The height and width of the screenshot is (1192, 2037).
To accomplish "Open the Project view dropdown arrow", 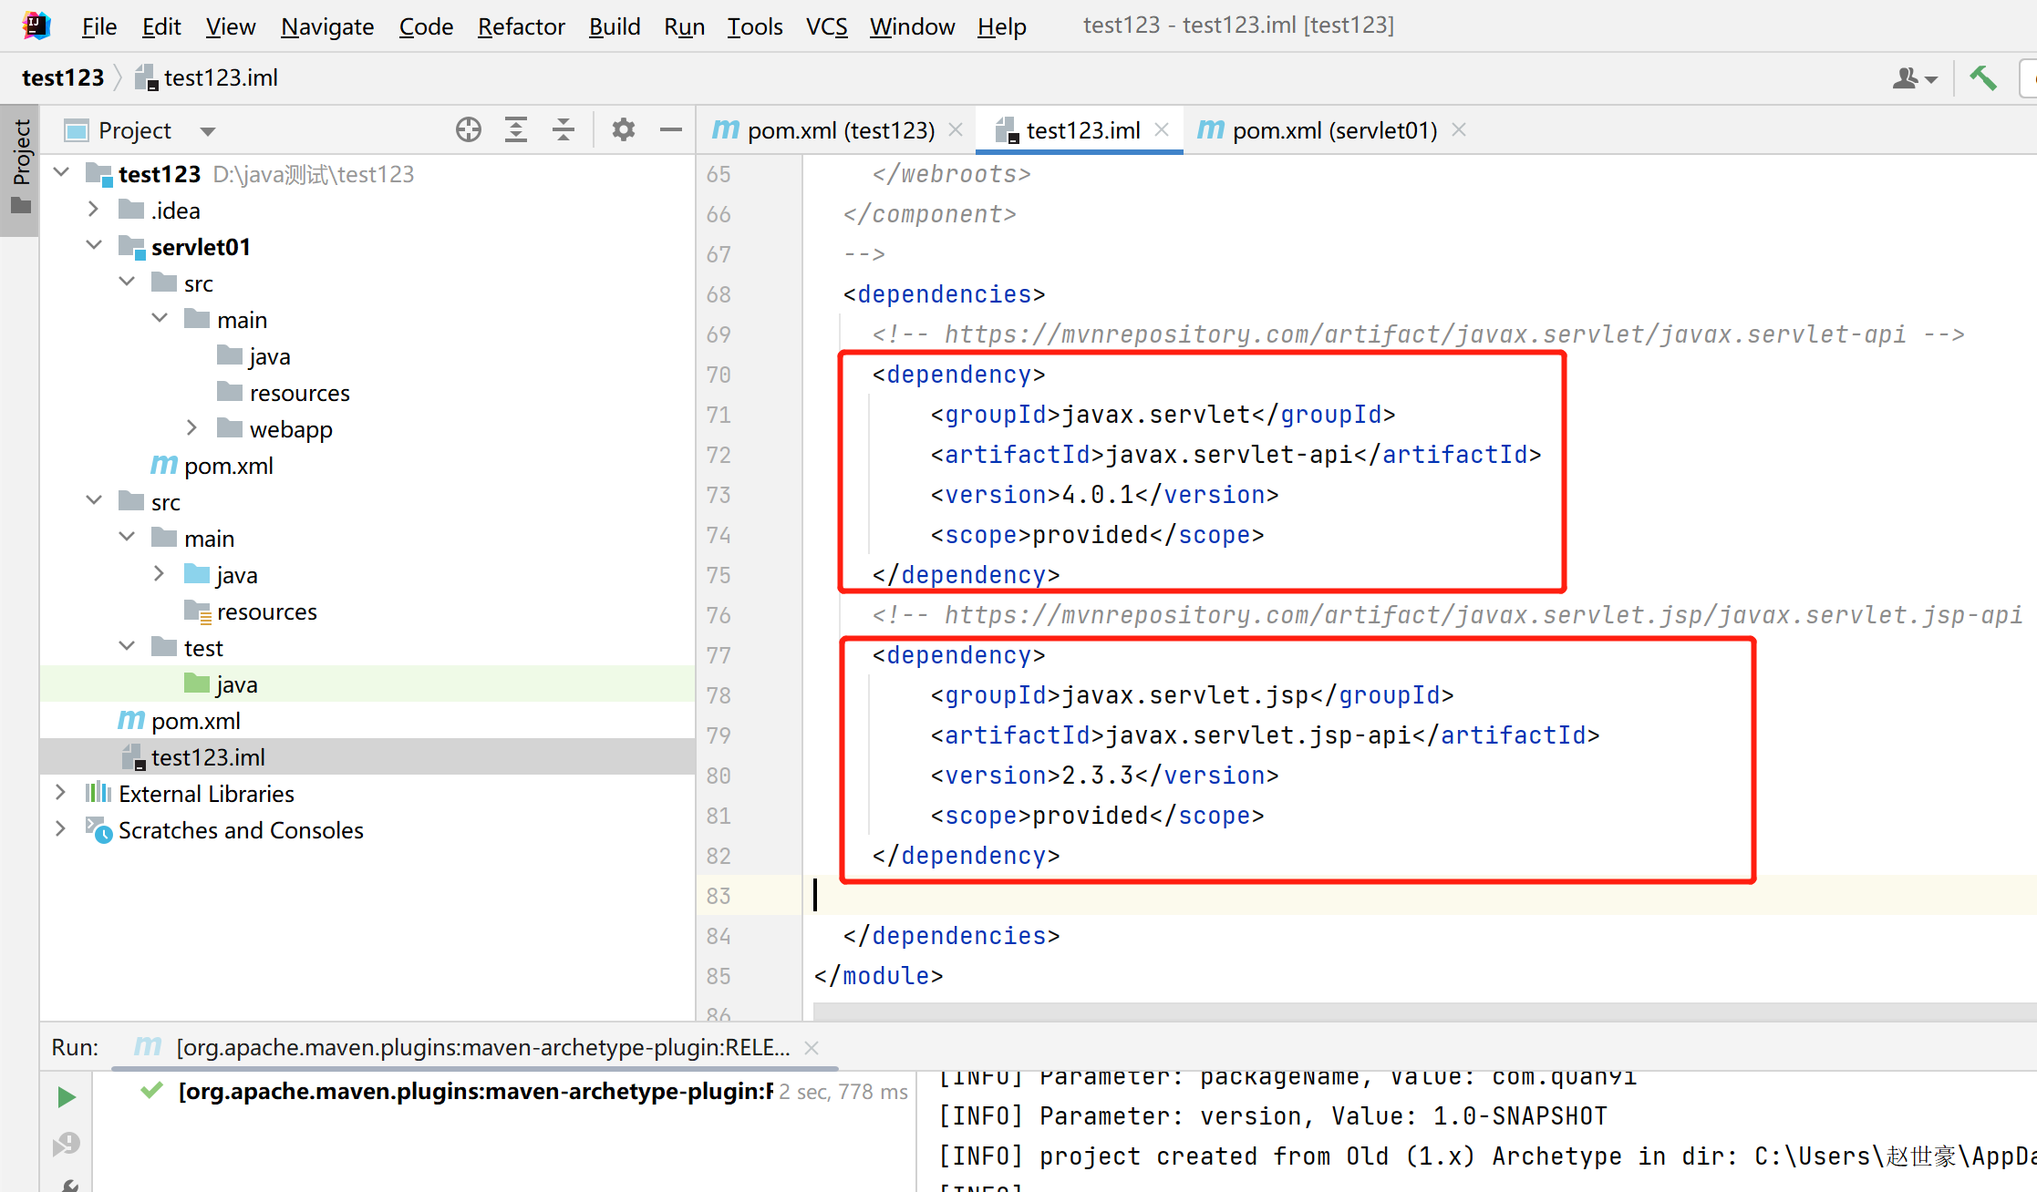I will 208,131.
